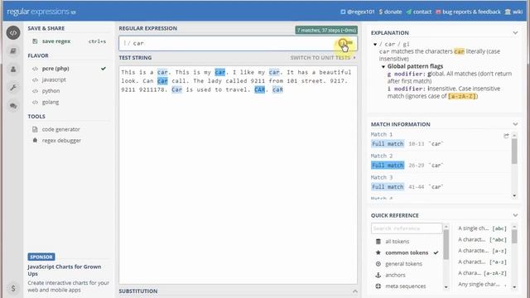
Task: Click the match information scrollbar
Action: coord(514,151)
